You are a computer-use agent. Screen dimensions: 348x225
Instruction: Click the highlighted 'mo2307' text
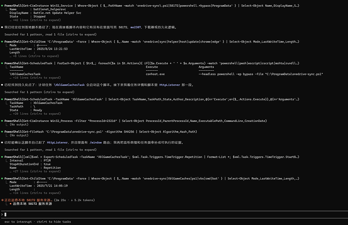pyautogui.click(x=136, y=27)
